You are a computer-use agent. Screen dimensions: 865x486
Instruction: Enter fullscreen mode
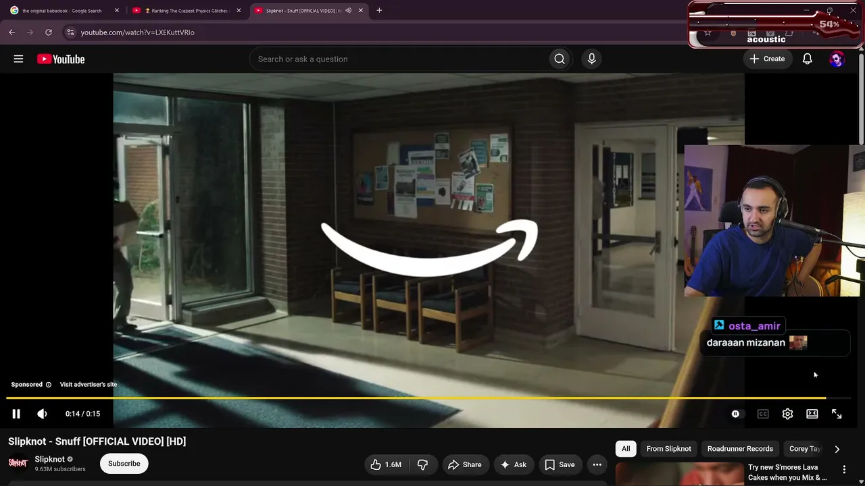[837, 414]
